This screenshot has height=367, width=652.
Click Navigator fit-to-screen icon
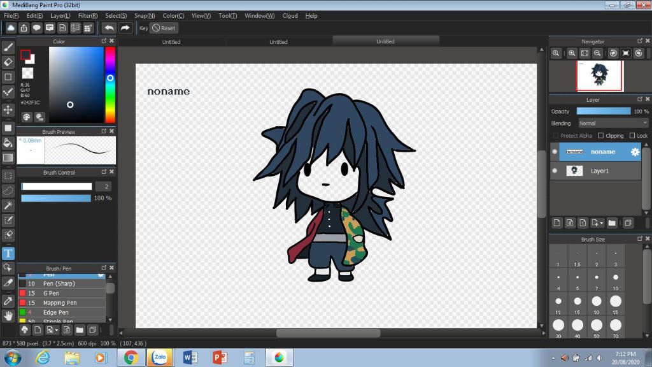tap(585, 54)
